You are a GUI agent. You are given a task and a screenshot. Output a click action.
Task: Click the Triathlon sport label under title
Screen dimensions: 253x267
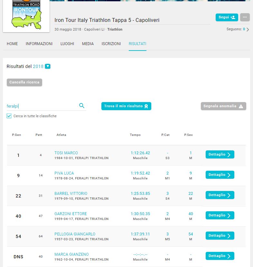115,29
